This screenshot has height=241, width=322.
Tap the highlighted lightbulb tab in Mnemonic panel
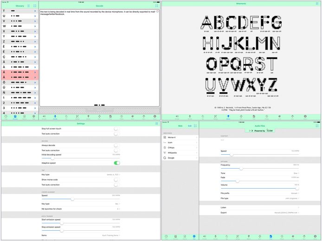tap(228, 117)
